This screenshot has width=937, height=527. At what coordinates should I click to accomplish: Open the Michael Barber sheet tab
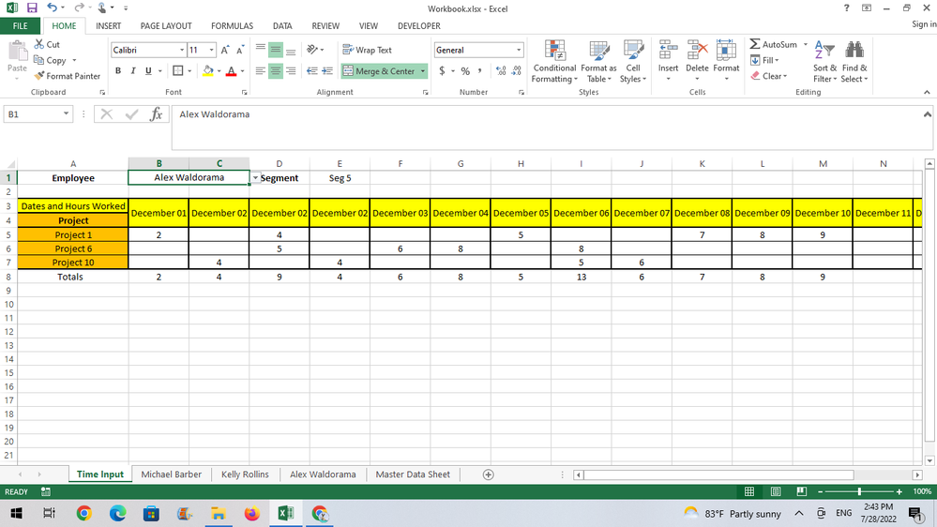tap(171, 474)
